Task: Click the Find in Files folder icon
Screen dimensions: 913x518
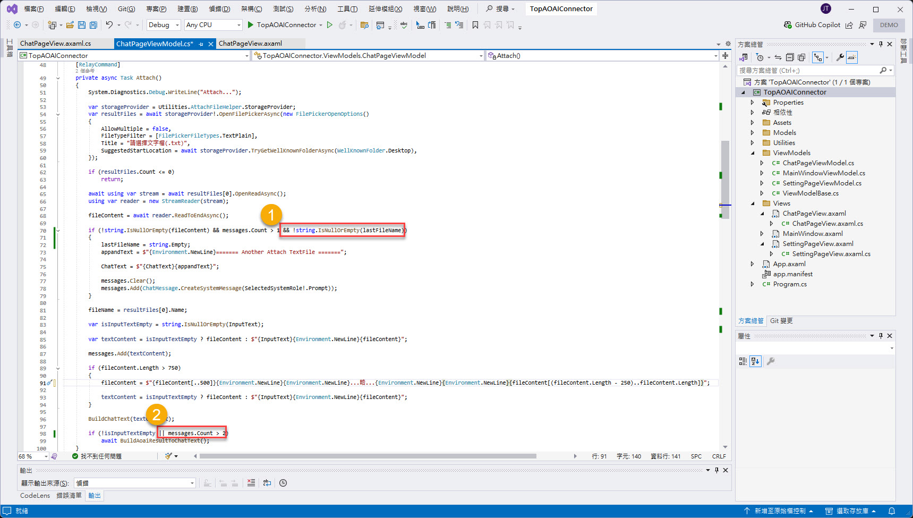Action: tap(364, 25)
